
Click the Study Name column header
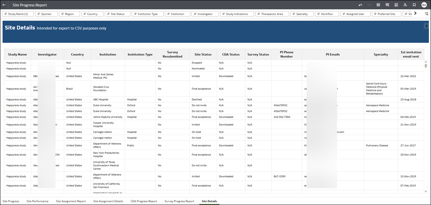coord(18,54)
